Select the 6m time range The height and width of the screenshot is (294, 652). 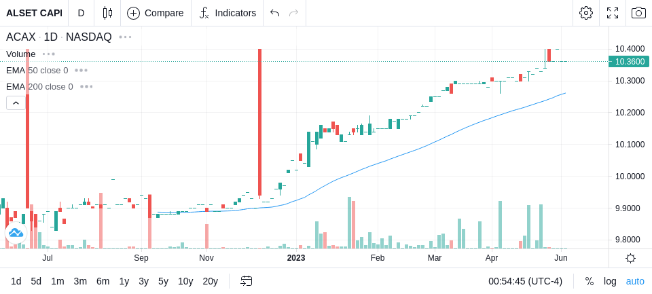pyautogui.click(x=103, y=282)
